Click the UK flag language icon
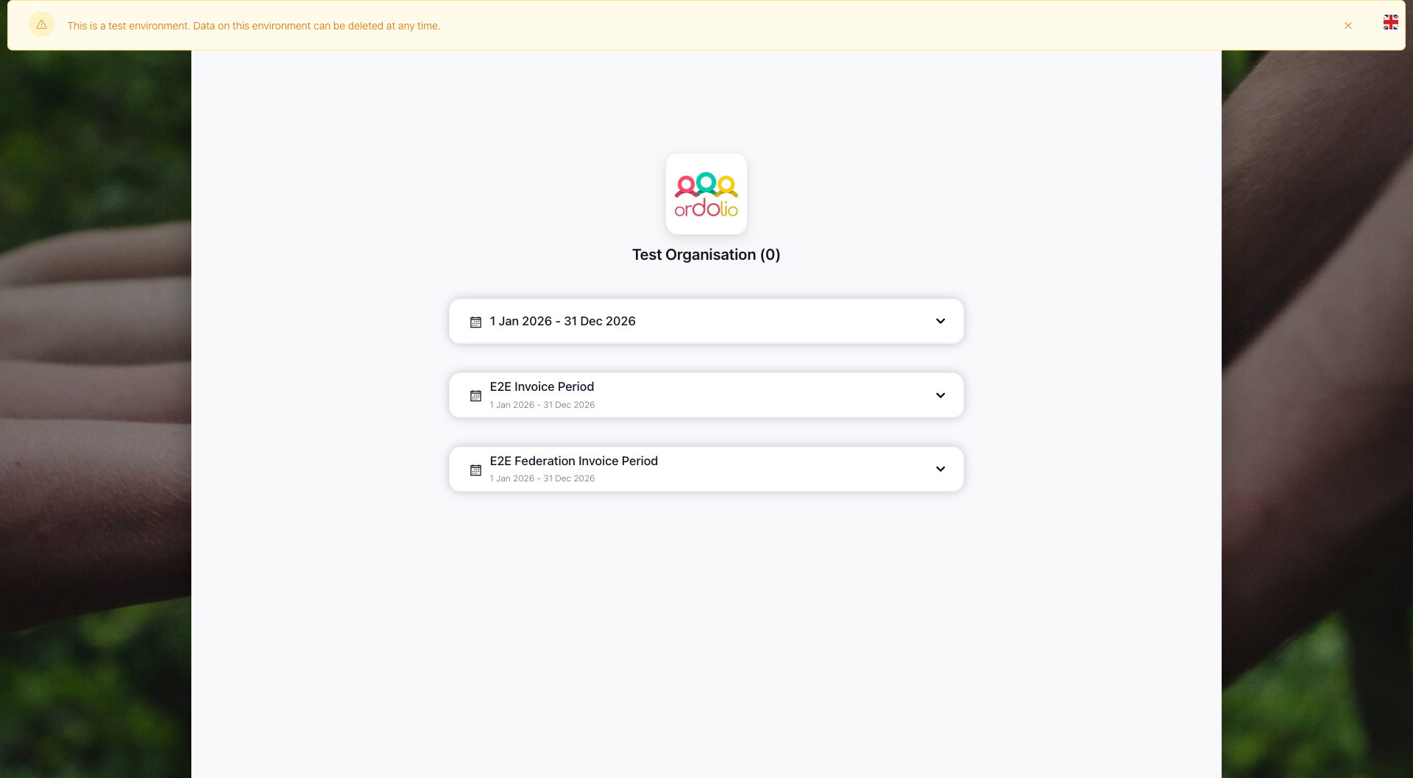The width and height of the screenshot is (1413, 778). click(x=1390, y=22)
